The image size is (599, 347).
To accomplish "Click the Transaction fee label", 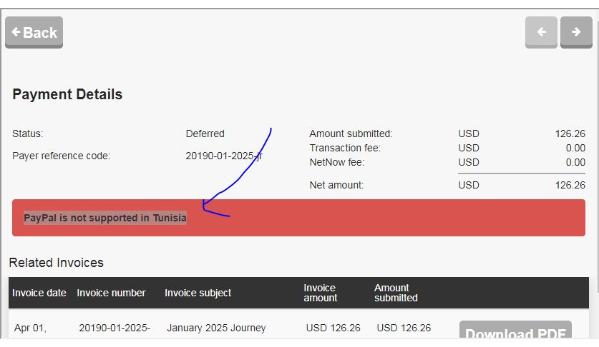I will (345, 148).
